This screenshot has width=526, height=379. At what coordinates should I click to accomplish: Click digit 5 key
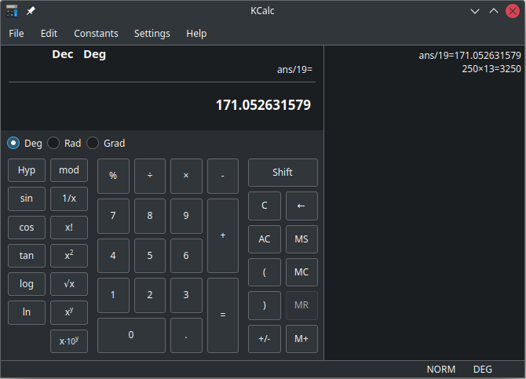(x=150, y=256)
